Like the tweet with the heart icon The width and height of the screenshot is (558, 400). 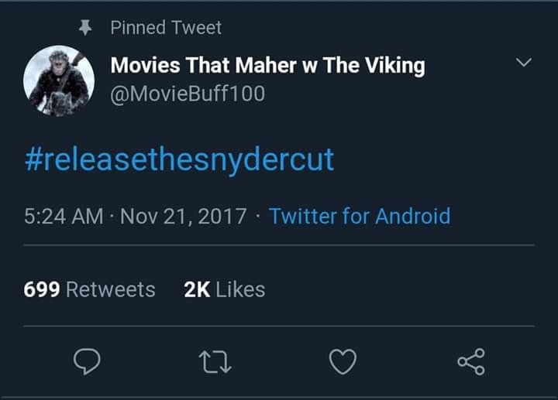tap(342, 362)
